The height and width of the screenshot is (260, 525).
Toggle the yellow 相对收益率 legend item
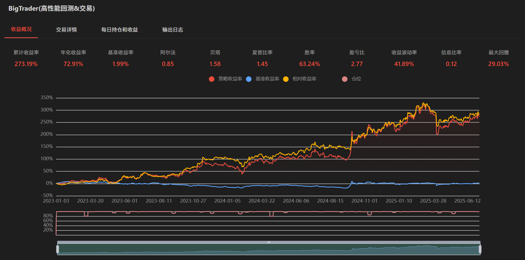(x=286, y=79)
